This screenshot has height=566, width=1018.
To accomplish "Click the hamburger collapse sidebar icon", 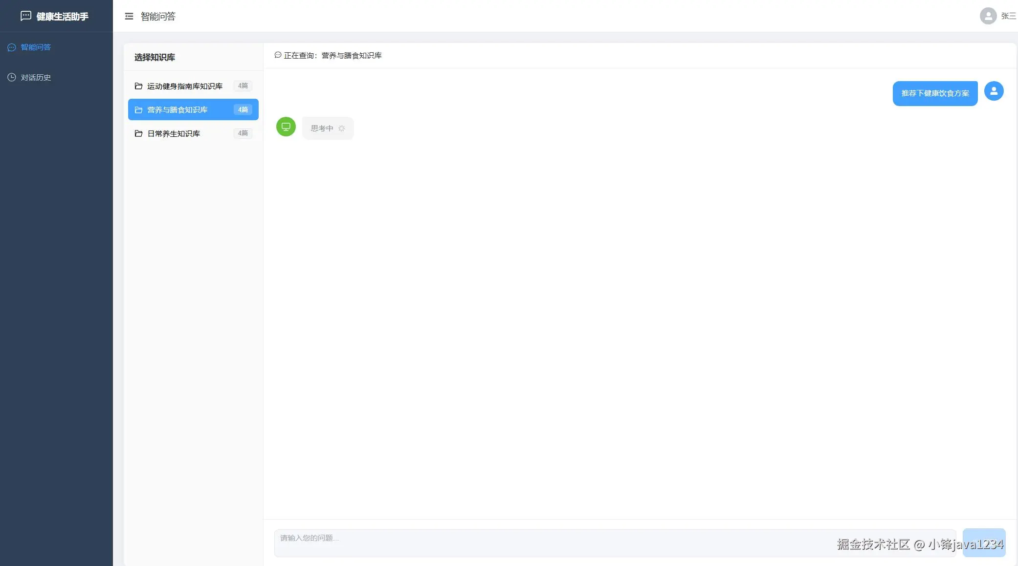I will click(129, 16).
